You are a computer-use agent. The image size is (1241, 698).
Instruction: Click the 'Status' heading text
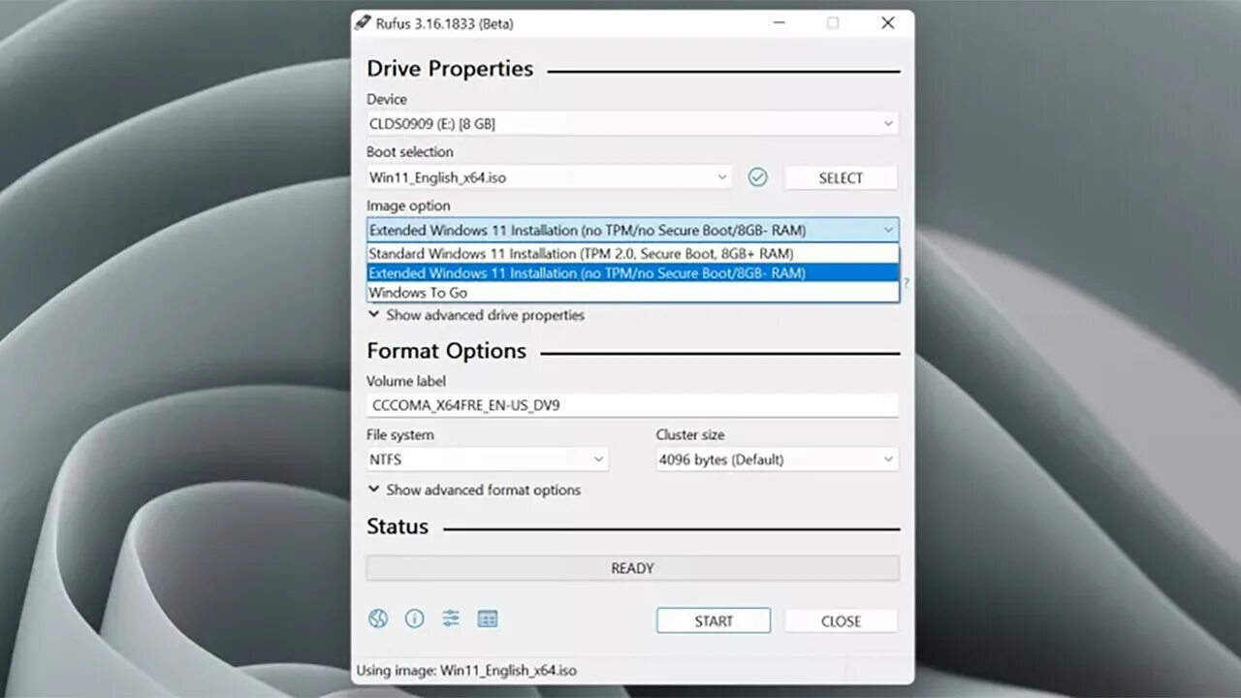coord(398,526)
